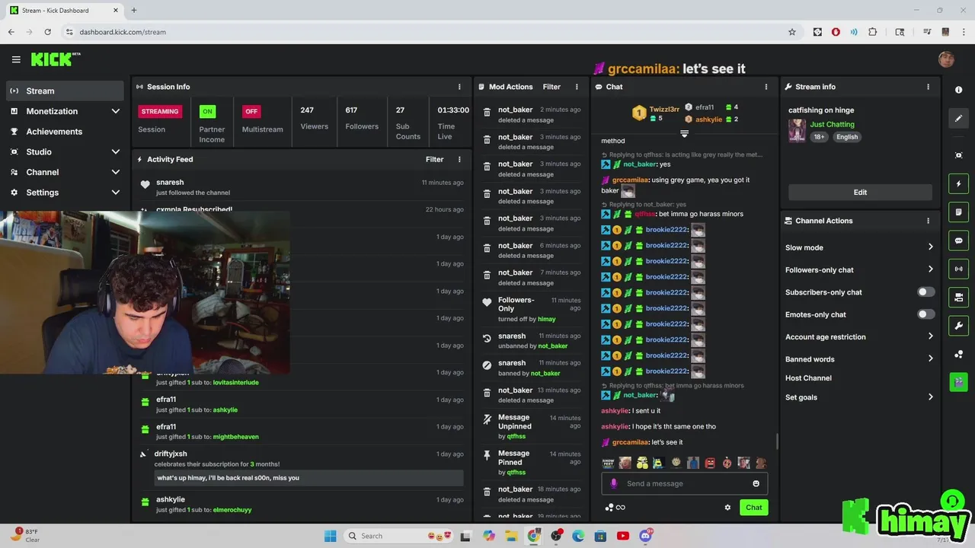
Task: Toggle the broadcast signal panel icon in sidebar
Action: pyautogui.click(x=958, y=269)
